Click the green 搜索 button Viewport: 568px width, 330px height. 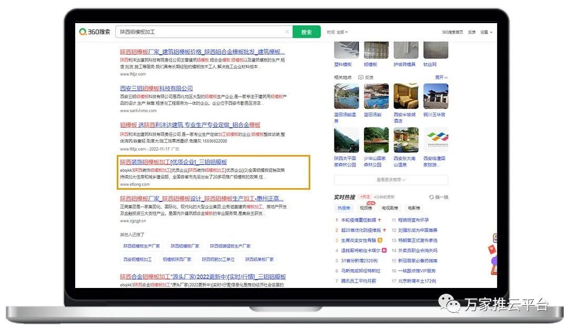point(307,32)
